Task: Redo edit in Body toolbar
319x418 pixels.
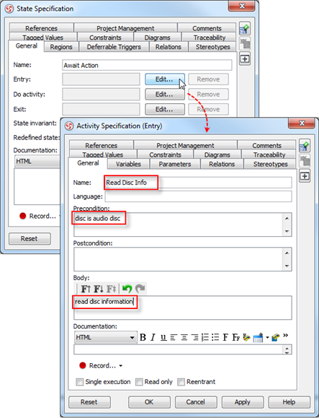Action: (140, 289)
